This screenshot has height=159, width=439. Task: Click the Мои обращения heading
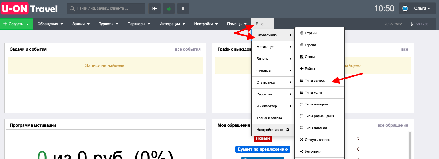234,125
